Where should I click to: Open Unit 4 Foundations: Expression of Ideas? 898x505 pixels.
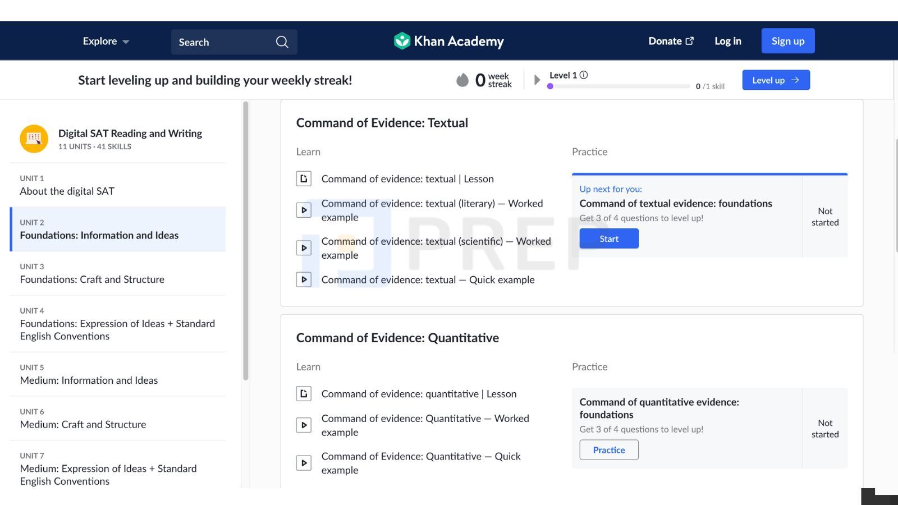(118, 324)
